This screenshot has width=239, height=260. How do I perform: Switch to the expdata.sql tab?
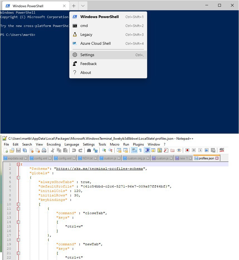tap(16, 158)
